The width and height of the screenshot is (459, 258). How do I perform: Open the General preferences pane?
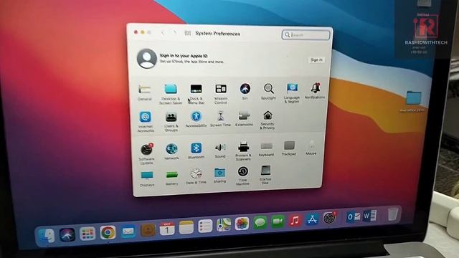pyautogui.click(x=145, y=90)
